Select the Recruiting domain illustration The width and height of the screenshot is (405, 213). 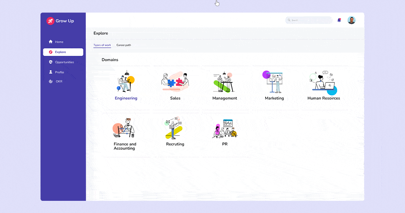click(174, 128)
